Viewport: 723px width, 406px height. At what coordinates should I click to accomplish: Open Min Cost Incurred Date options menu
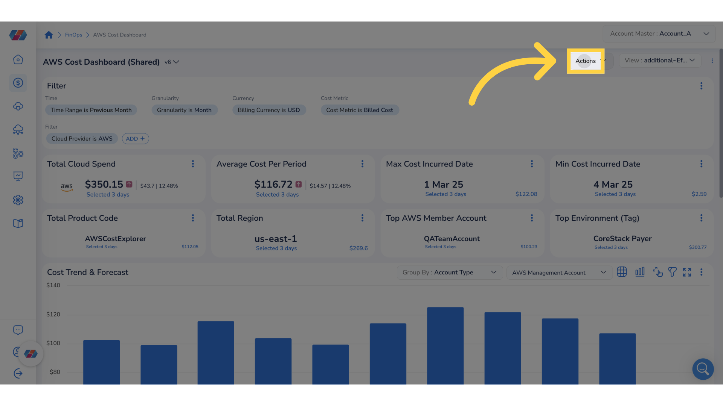[701, 164]
